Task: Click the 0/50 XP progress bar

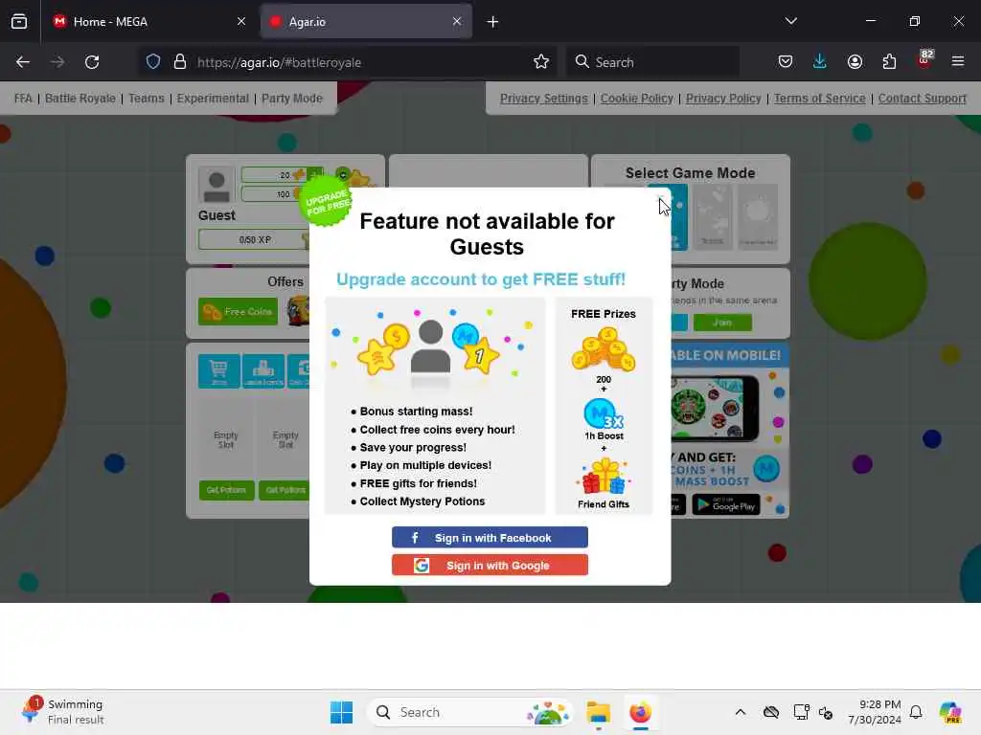Action: [x=255, y=239]
